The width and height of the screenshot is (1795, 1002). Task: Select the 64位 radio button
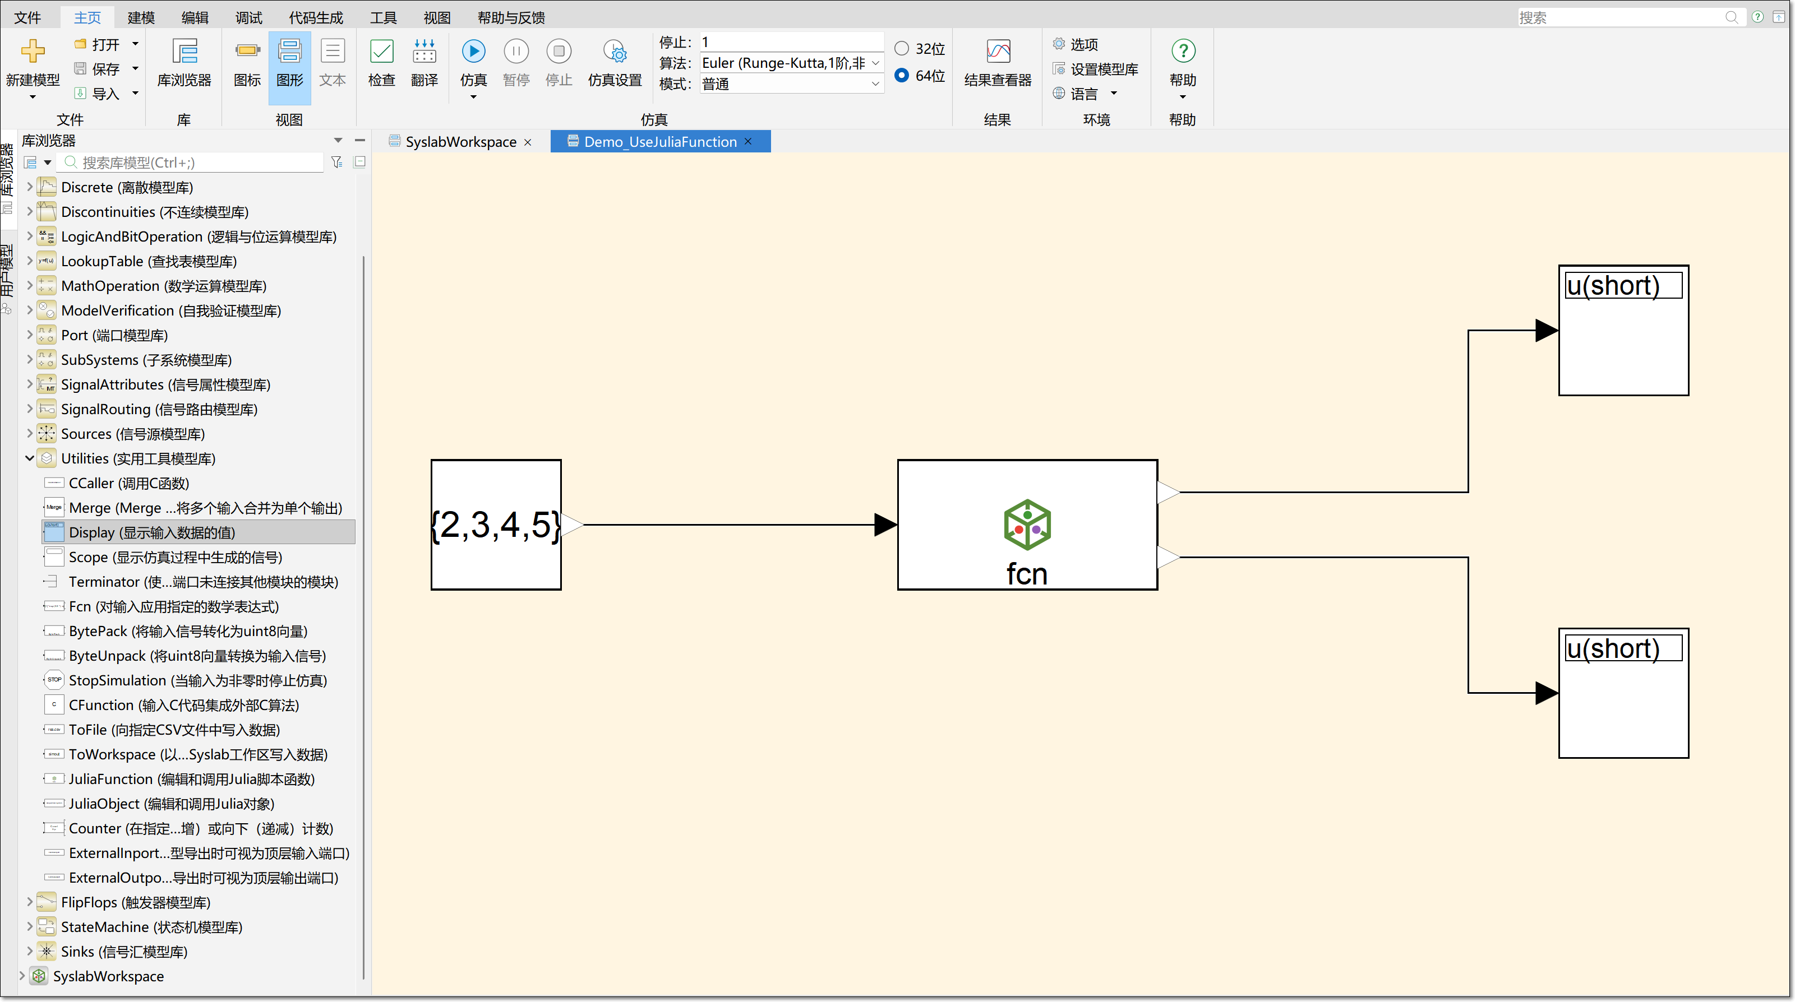point(902,75)
